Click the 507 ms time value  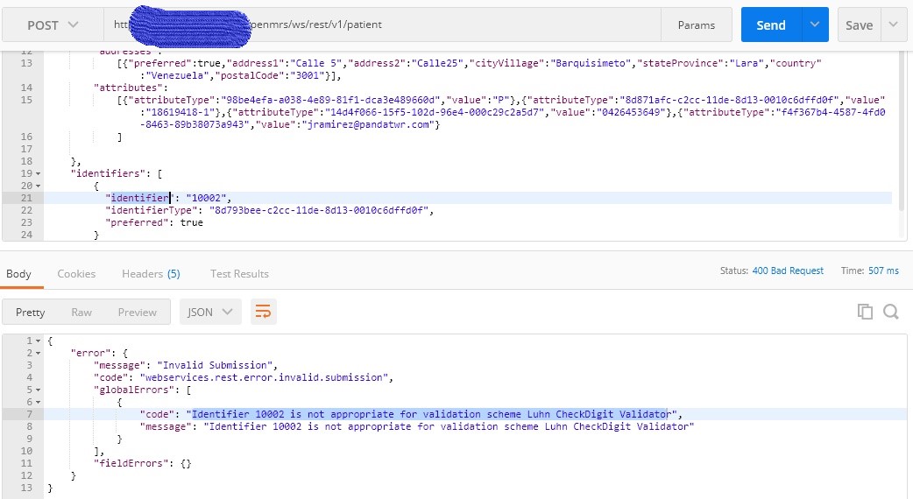(x=883, y=271)
